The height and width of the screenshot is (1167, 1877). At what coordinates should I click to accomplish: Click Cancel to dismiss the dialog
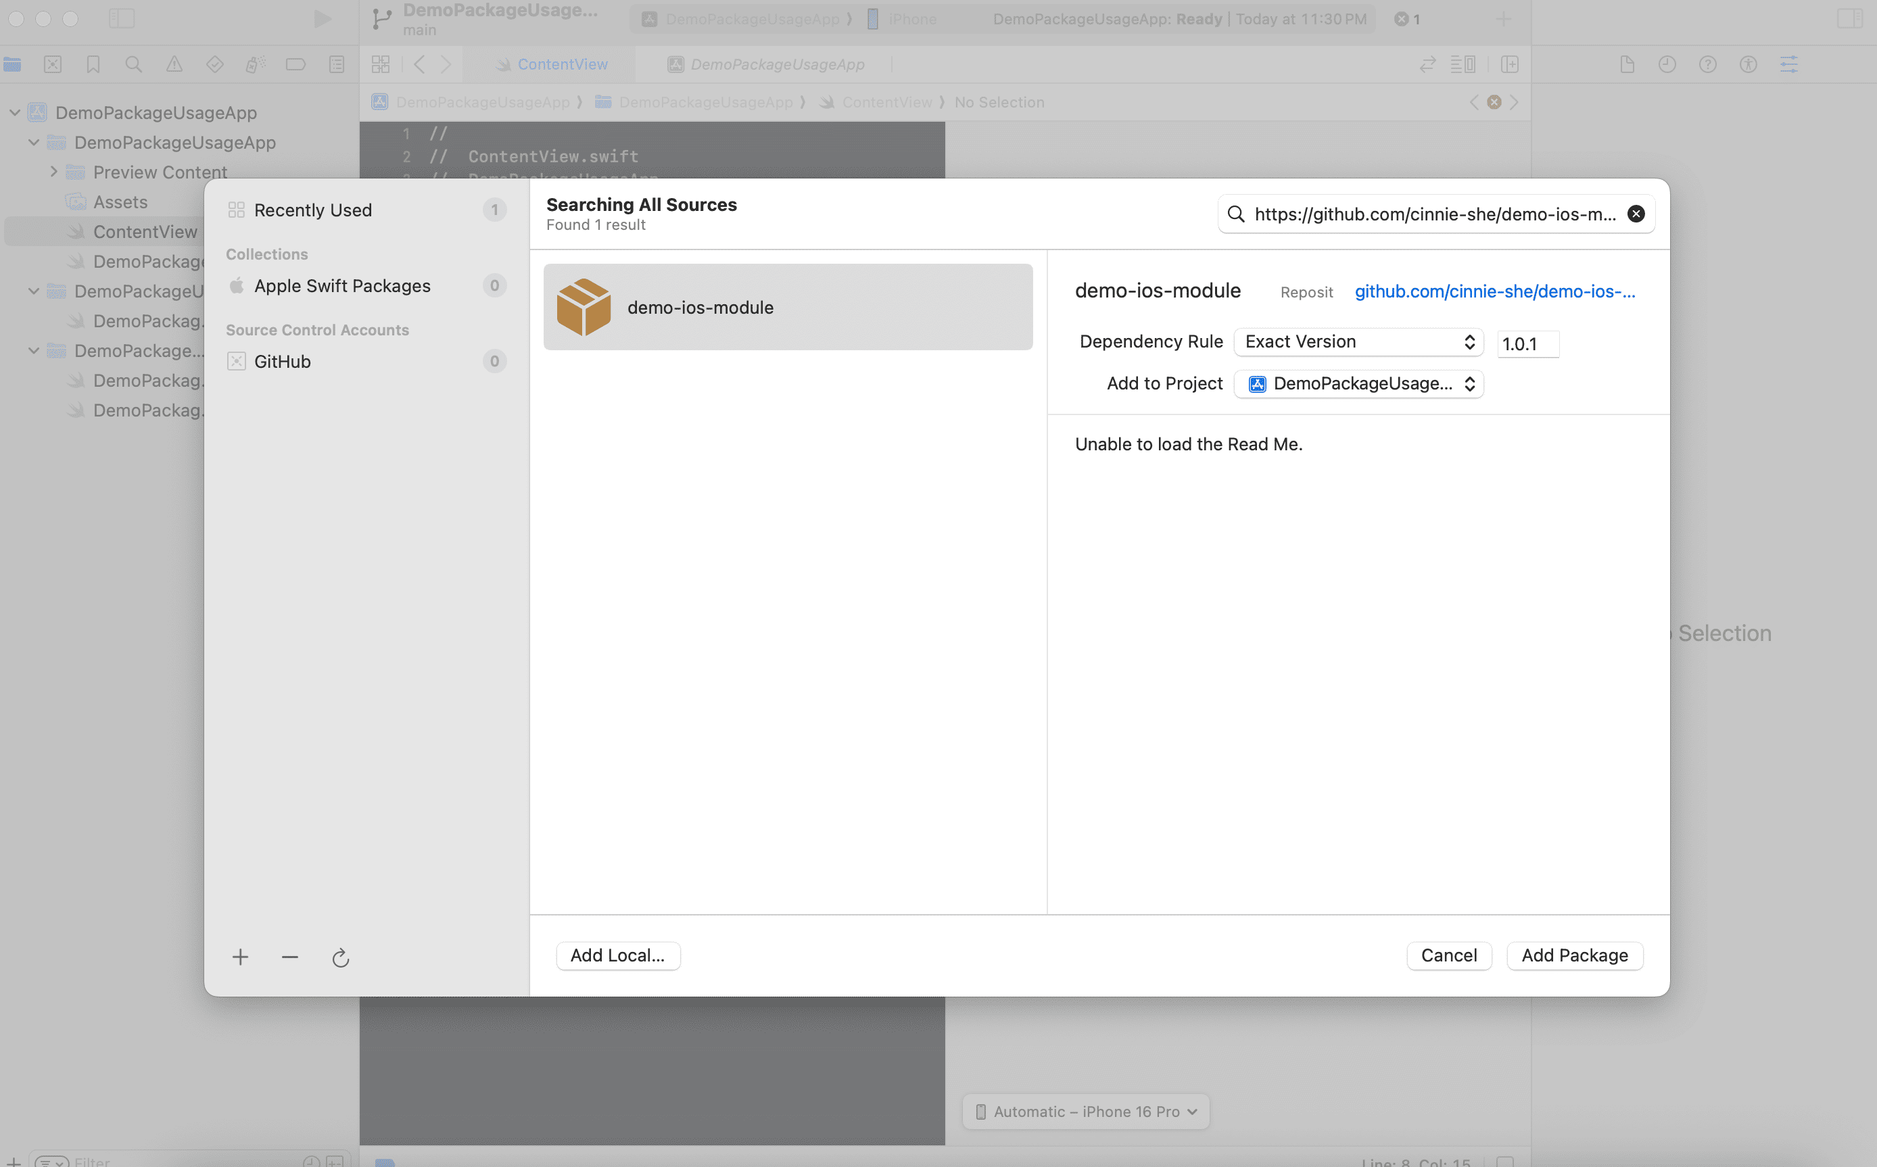[1450, 955]
